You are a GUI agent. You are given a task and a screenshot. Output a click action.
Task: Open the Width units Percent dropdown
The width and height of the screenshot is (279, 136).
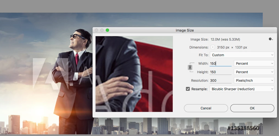(x=254, y=63)
